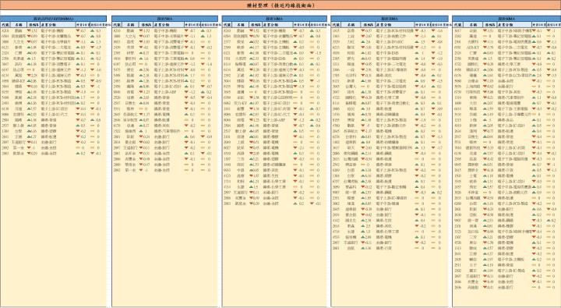Select the 台灣高鐵 cell in the fourth table
The image size is (561, 308).
351,159
